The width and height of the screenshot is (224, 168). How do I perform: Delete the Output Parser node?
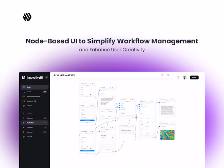[94, 84]
